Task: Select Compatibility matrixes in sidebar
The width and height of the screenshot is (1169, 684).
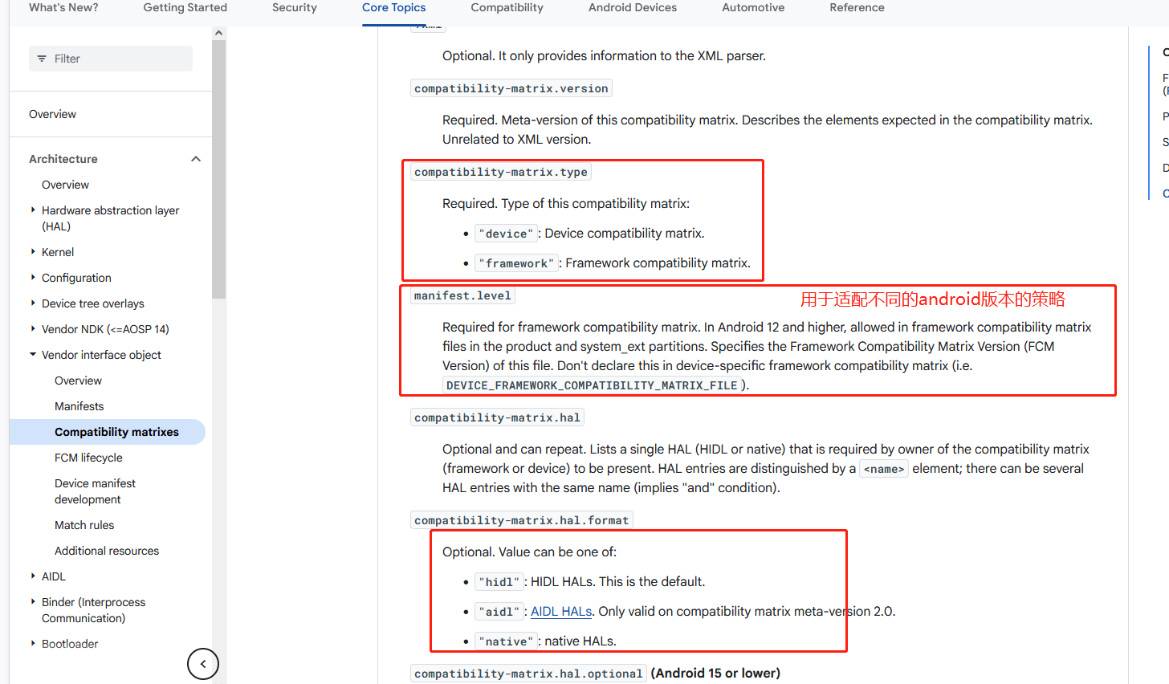Action: coord(116,432)
